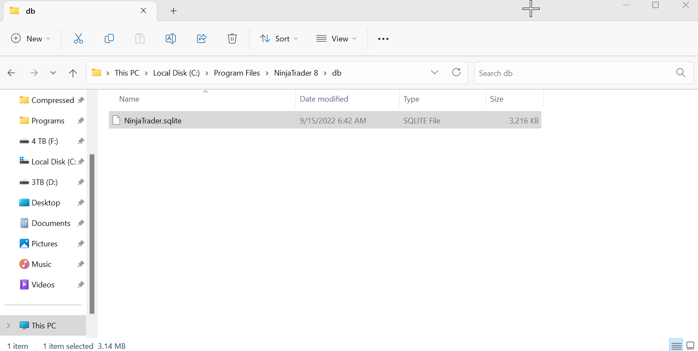Unpin the 3TB (D:) drive pin

coord(81,182)
